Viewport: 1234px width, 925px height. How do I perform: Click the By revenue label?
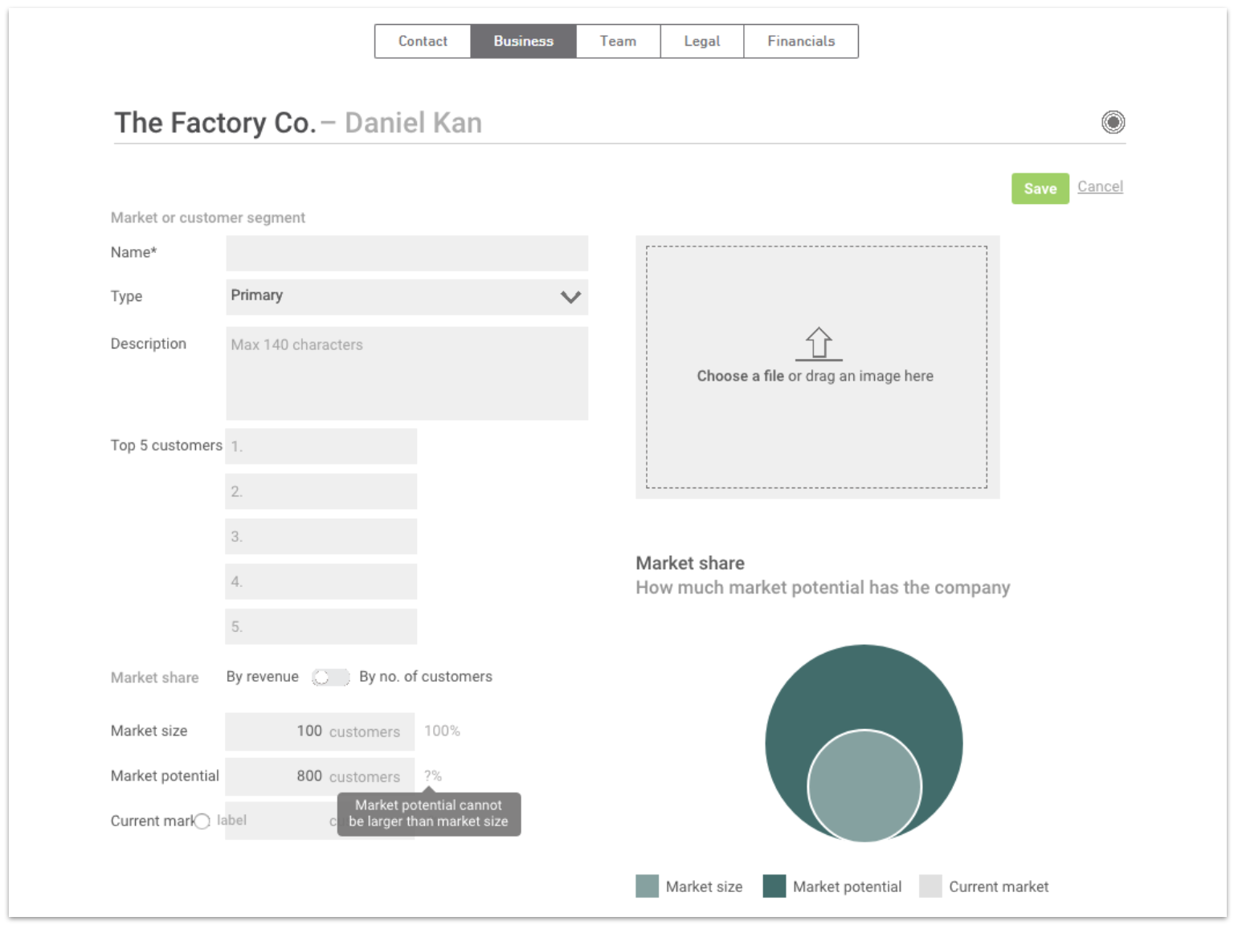tap(262, 677)
